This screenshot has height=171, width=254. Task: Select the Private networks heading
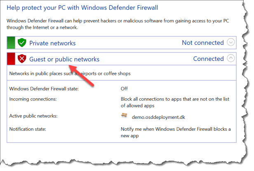[x=52, y=43]
